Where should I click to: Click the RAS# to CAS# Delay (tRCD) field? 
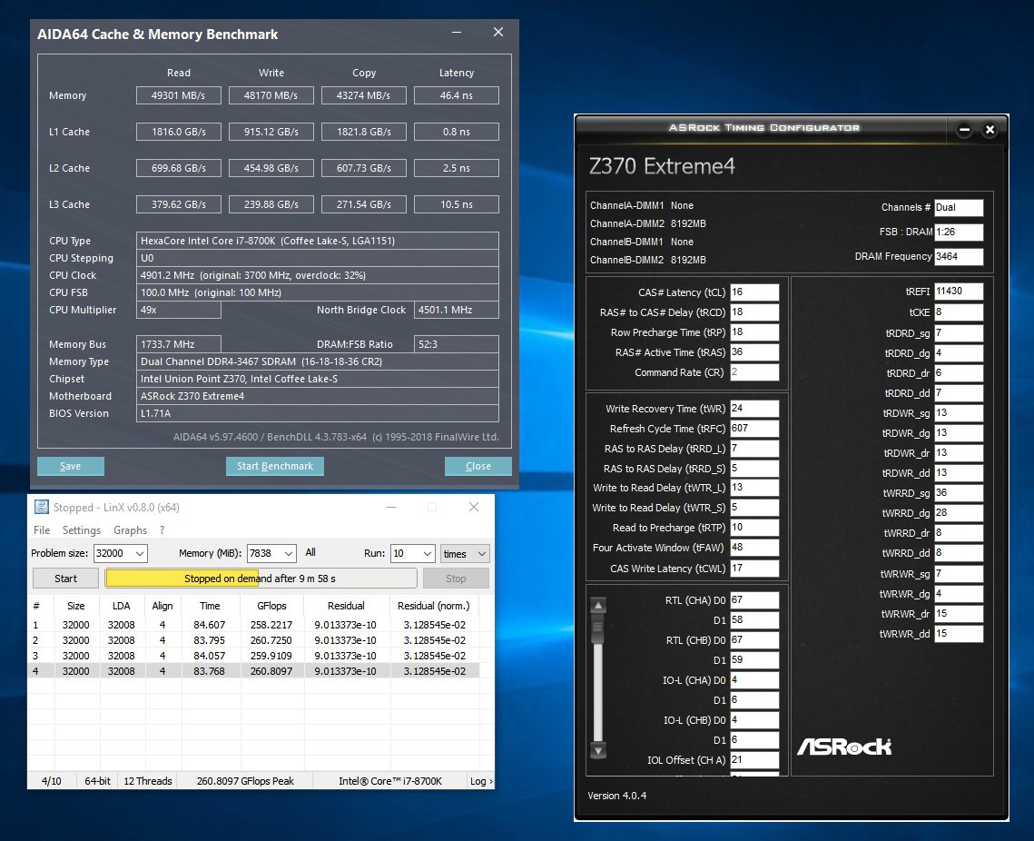[x=754, y=312]
